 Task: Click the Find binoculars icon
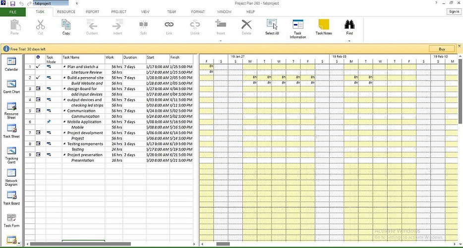click(349, 24)
